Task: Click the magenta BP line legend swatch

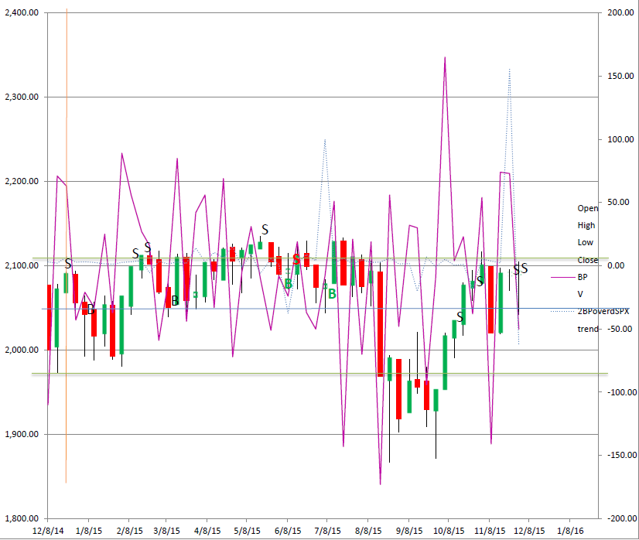Action: [562, 277]
